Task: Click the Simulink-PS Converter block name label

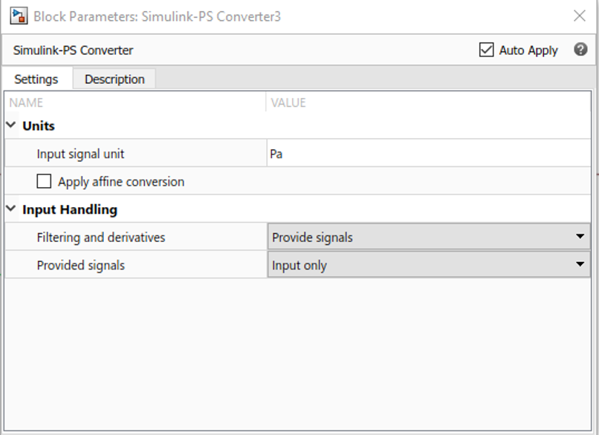Action: click(74, 50)
